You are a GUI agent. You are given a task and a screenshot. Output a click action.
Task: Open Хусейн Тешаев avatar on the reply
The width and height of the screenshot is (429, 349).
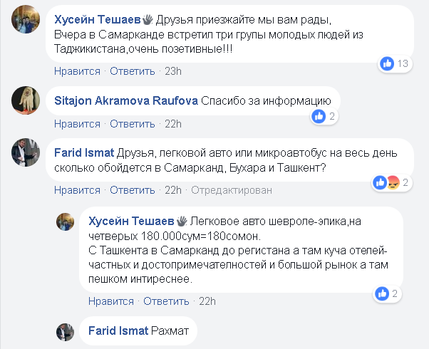tap(66, 221)
